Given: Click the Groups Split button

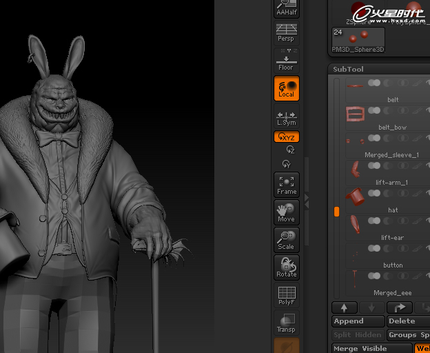Looking at the screenshot, I should pyautogui.click(x=409, y=335).
